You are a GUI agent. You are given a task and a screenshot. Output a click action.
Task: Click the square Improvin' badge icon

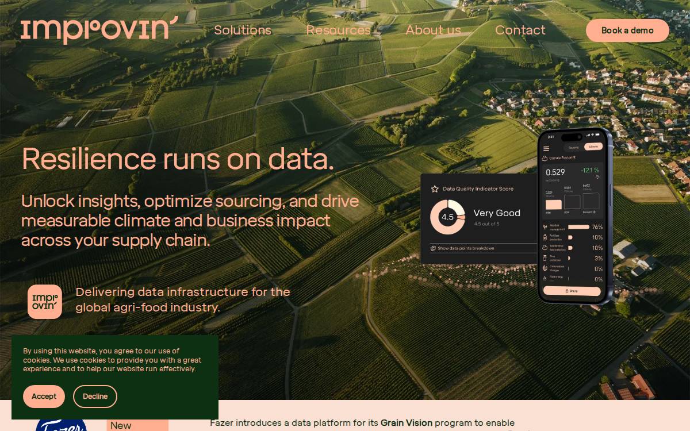45,302
